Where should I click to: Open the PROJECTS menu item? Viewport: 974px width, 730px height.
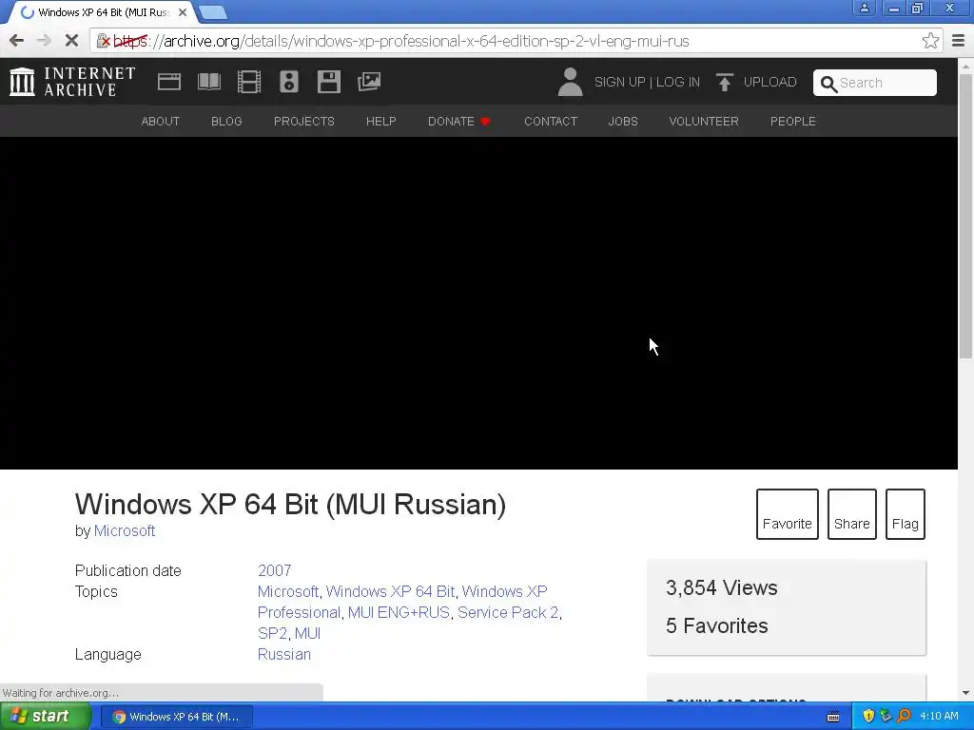tap(303, 121)
